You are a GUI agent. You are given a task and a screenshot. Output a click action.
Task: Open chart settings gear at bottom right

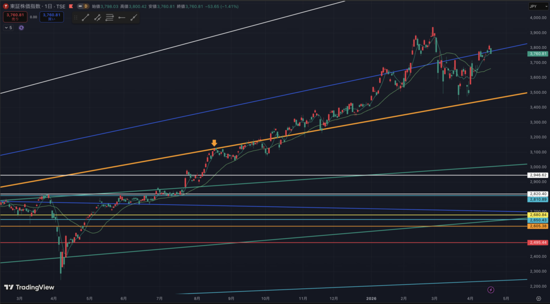(538, 298)
